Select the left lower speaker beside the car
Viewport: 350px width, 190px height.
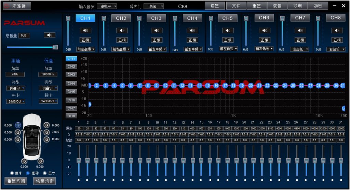18,140
